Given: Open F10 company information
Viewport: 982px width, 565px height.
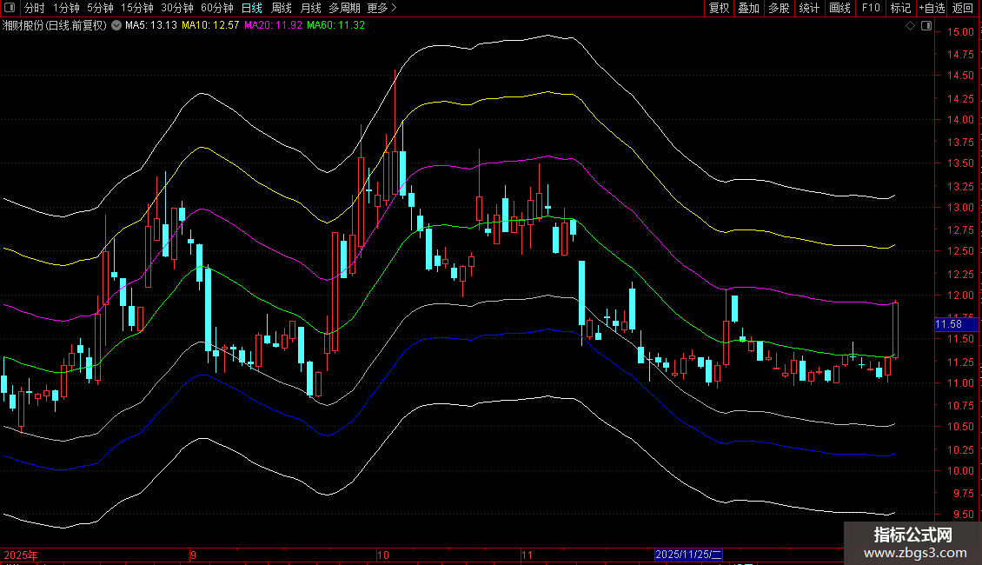Looking at the screenshot, I should point(871,8).
